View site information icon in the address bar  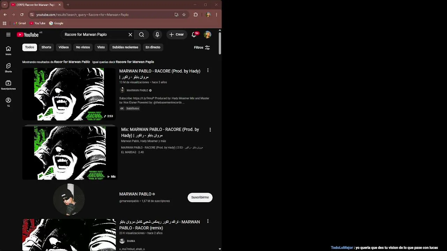[x=32, y=15]
